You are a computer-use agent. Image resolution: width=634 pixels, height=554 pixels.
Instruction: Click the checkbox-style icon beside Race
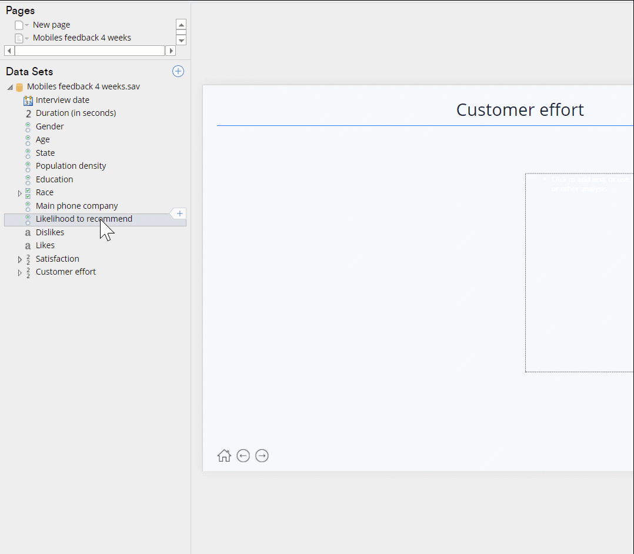(27, 192)
